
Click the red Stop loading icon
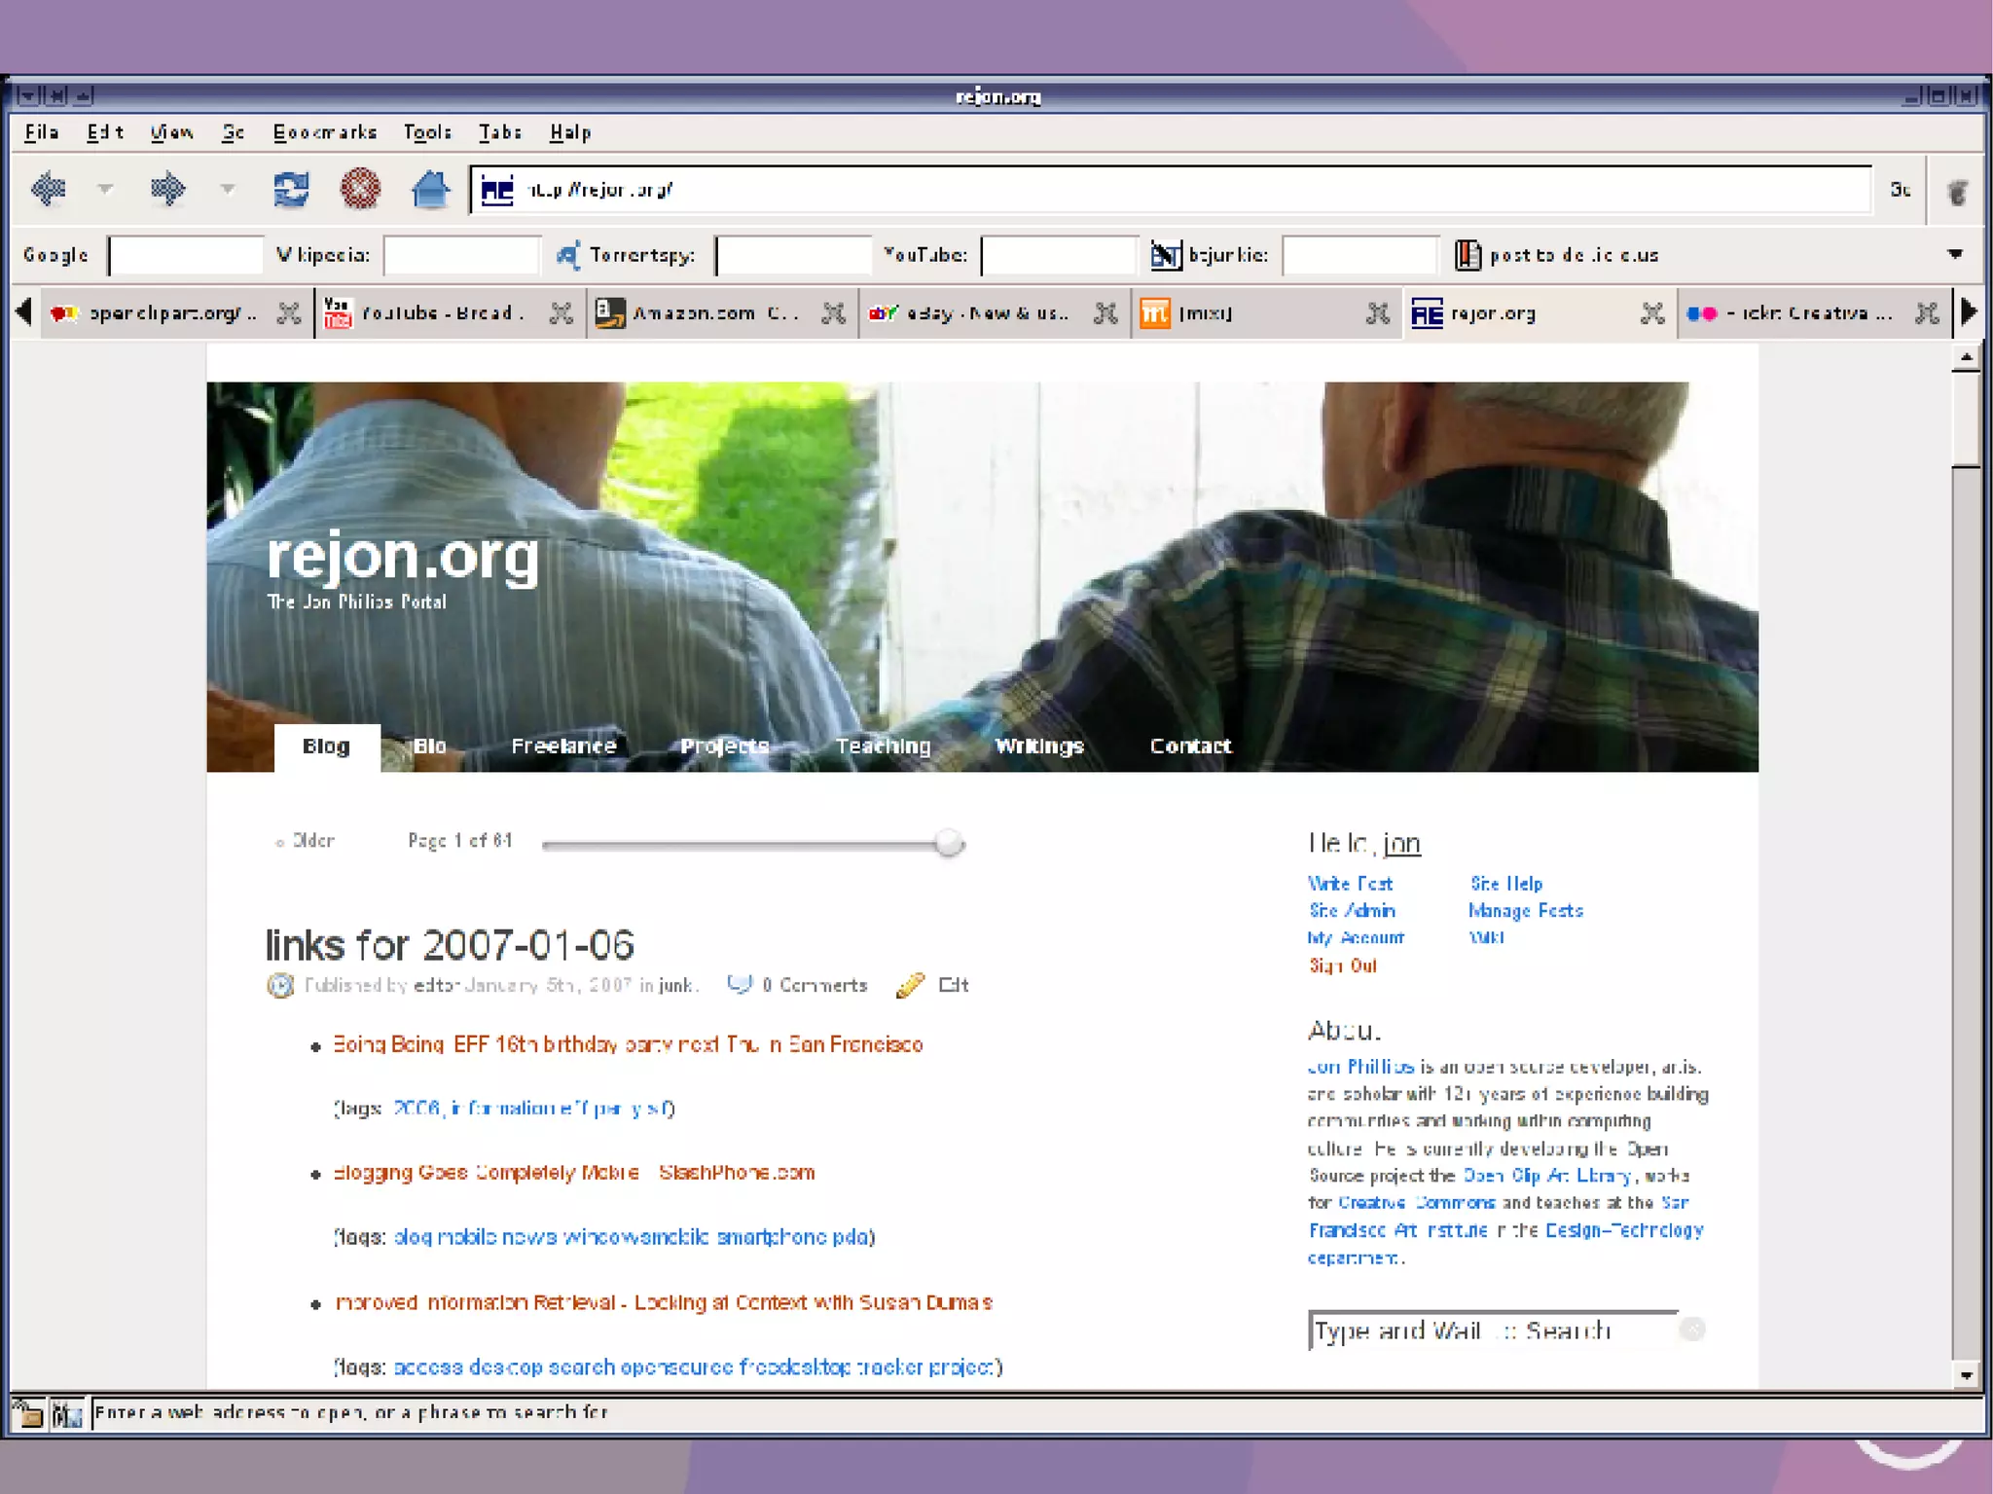(x=360, y=188)
